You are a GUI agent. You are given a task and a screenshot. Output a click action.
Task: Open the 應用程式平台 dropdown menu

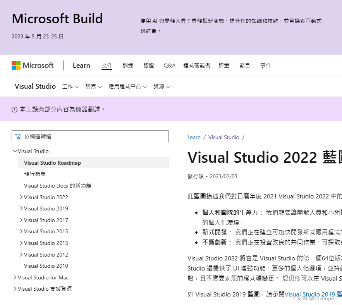click(x=127, y=86)
